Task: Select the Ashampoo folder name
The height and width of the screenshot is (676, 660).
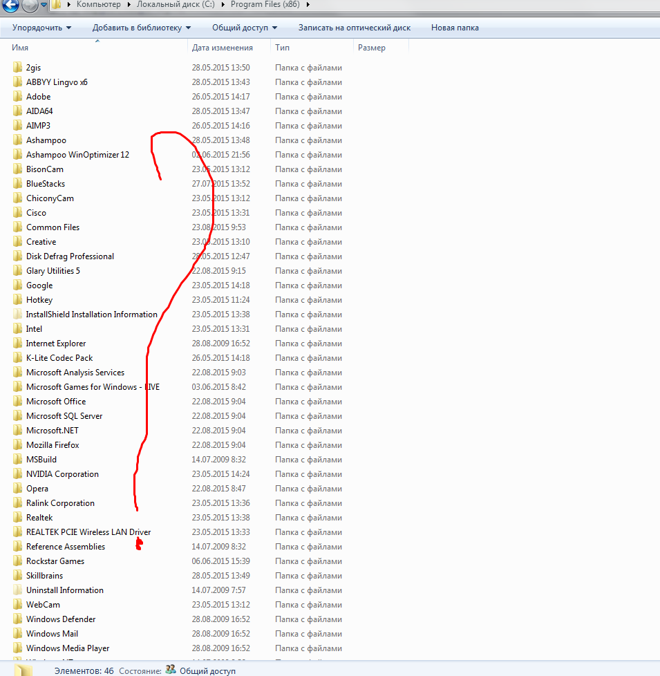Action: click(x=46, y=140)
